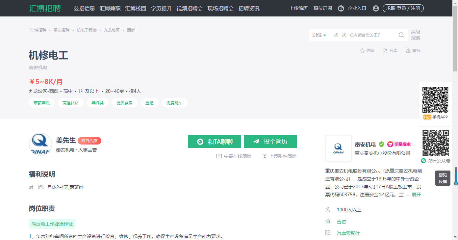
Task: Click the 求职 登录 / 注册 button
Action: pos(403,8)
